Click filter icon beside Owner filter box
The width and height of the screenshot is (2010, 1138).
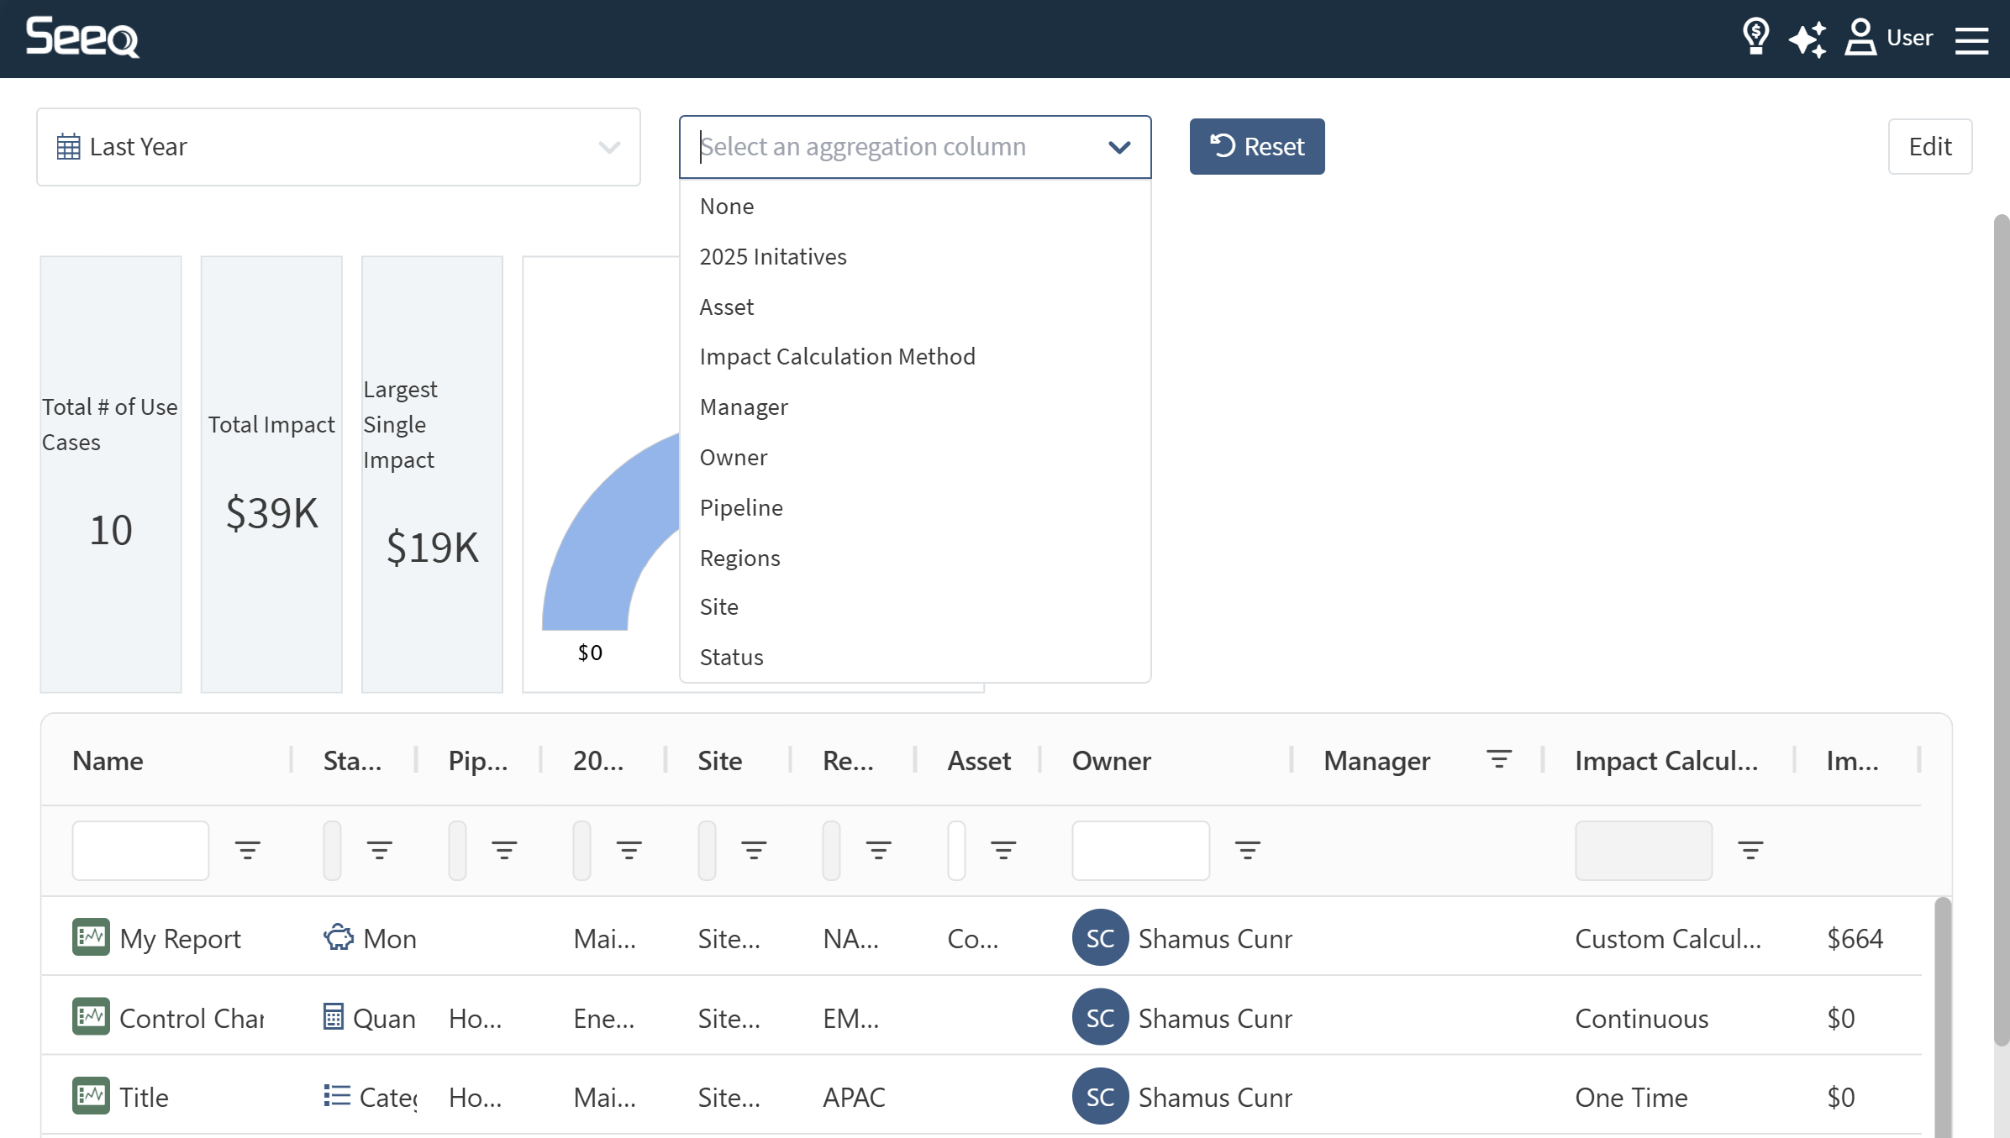click(1247, 850)
